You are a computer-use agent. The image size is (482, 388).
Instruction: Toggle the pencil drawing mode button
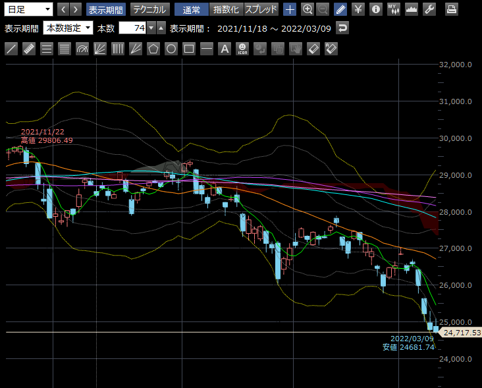pyautogui.click(x=340, y=9)
